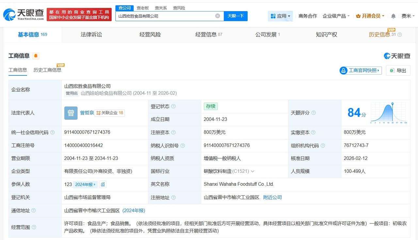Click the help icon beside 统一社会信用代码
This screenshot has width=418, height=240.
(x=52, y=133)
